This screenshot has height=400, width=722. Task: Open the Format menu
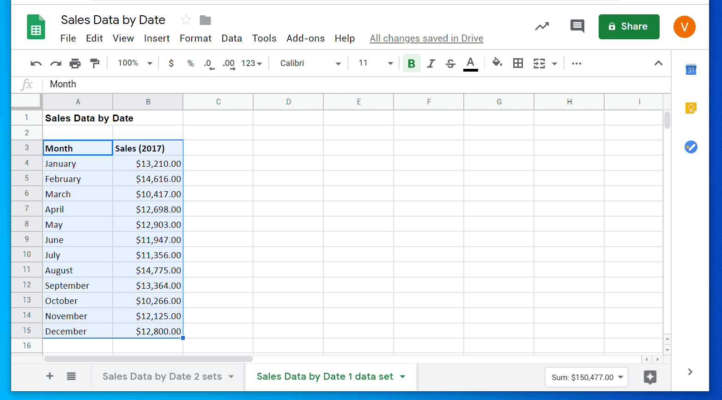[x=195, y=38]
